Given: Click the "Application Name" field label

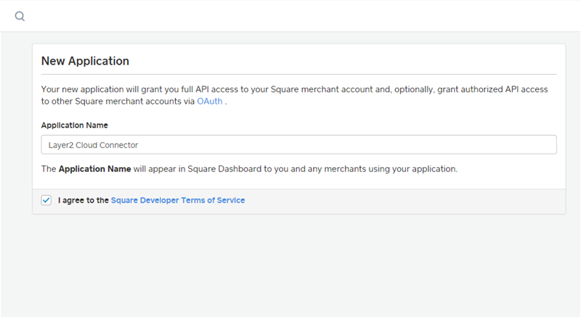Looking at the screenshot, I should click(74, 126).
